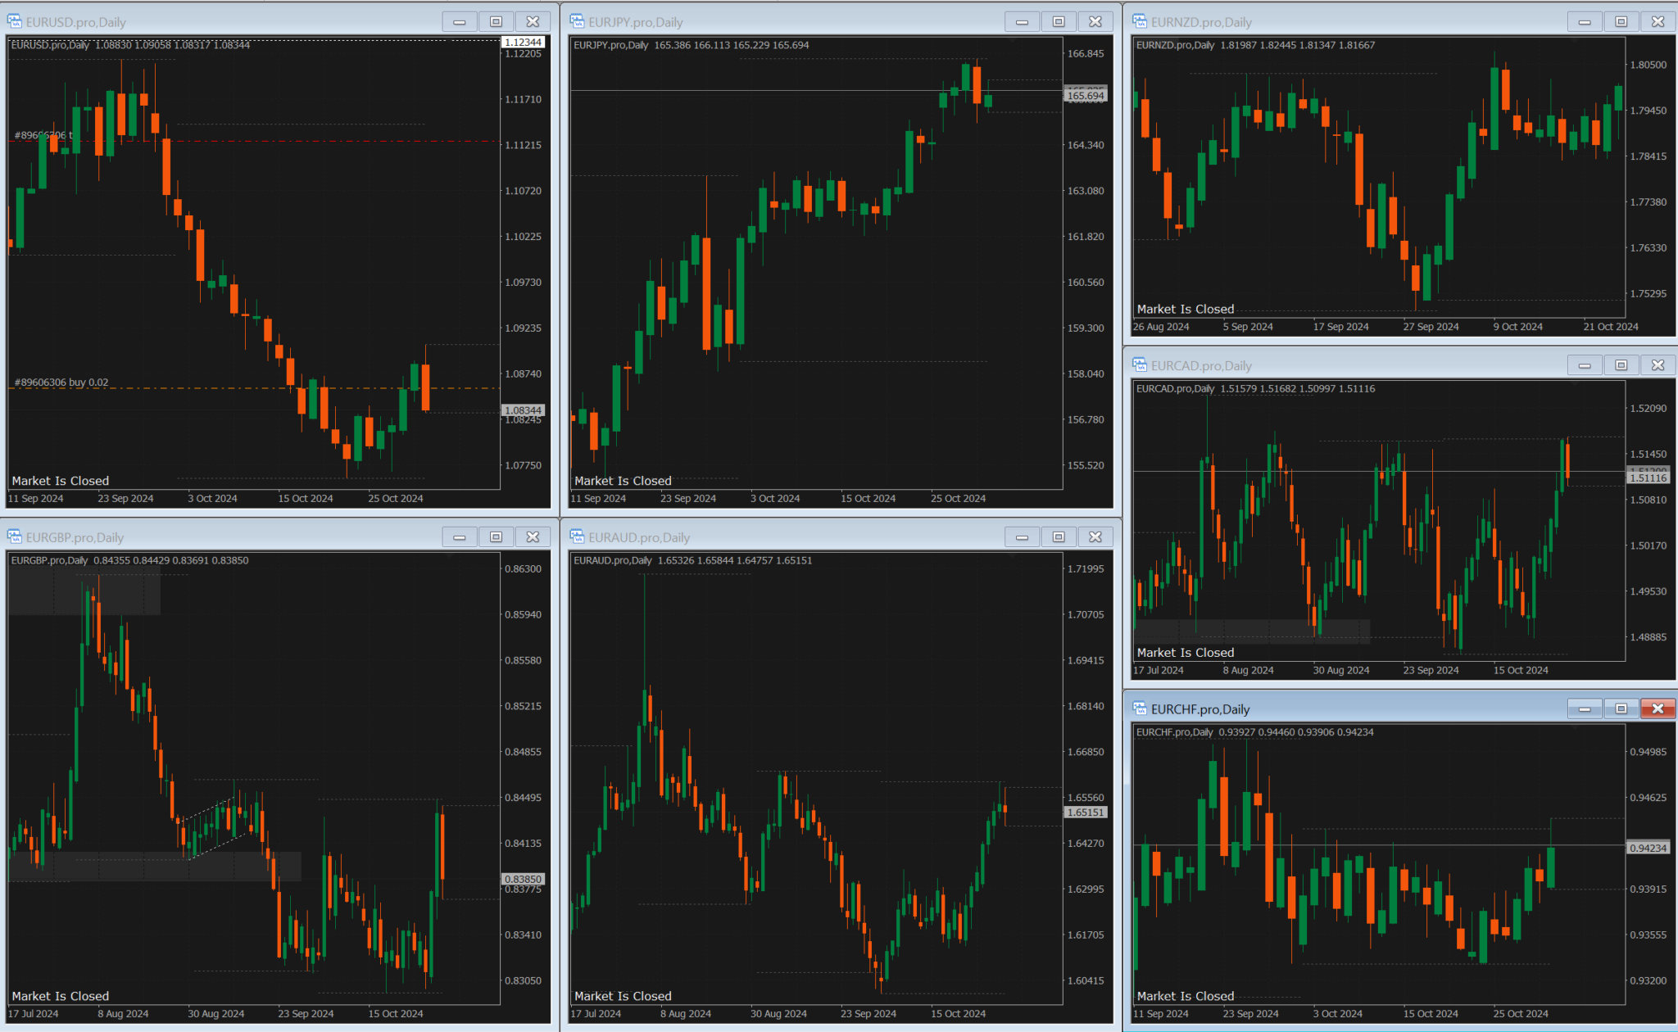
Task: Close the EURCAD.pro Daily chart window
Action: pyautogui.click(x=1658, y=365)
